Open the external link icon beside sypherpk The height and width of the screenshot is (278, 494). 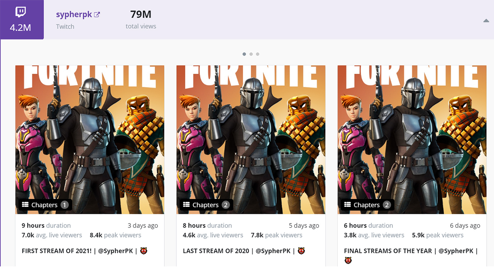point(97,15)
